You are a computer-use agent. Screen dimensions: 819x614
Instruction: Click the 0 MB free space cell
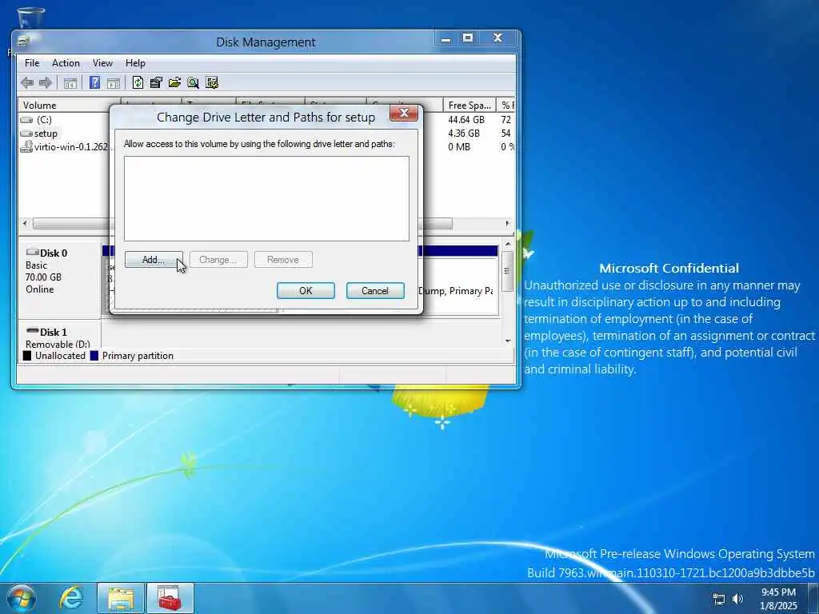pos(459,147)
